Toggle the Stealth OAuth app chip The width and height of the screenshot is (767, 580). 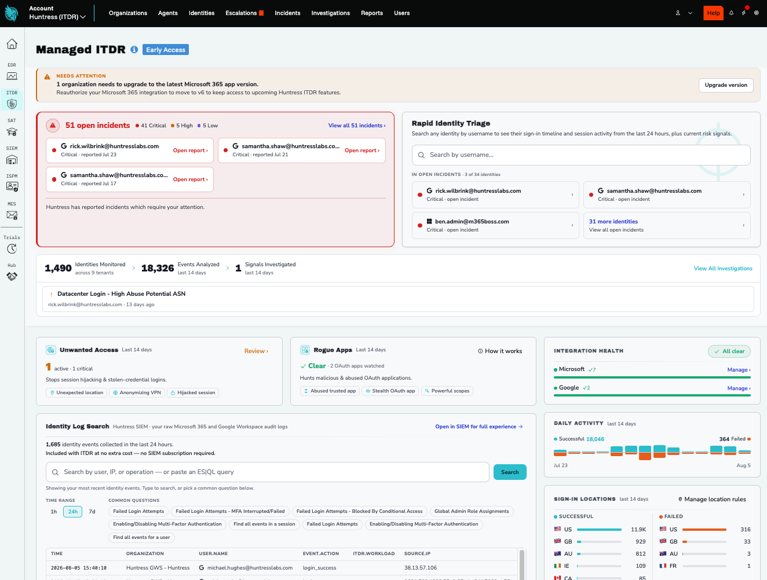pos(390,391)
